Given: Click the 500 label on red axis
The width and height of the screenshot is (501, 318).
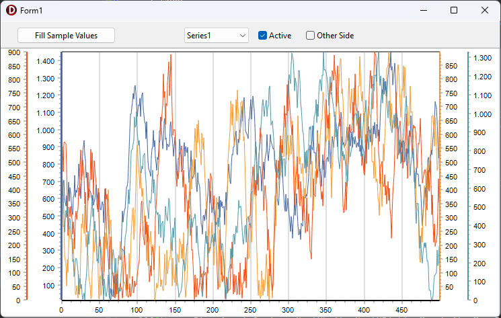Looking at the screenshot, I should [14, 163].
